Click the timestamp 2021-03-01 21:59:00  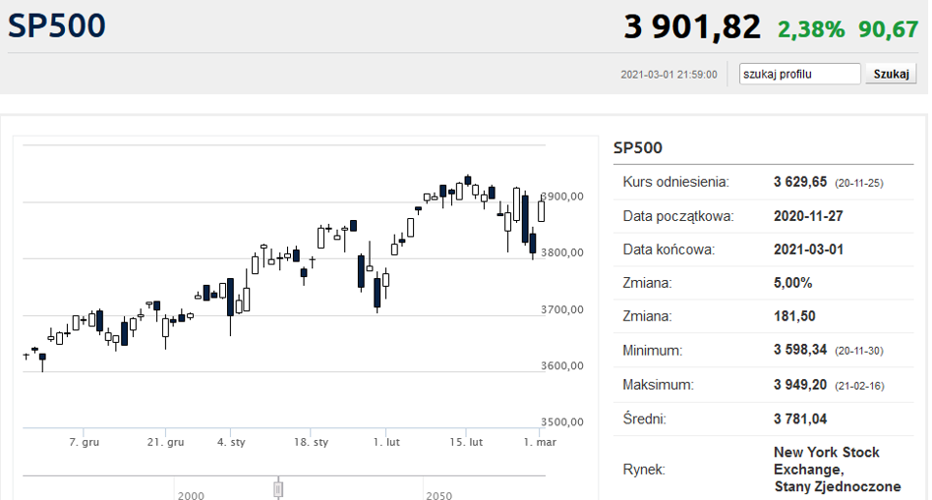click(x=669, y=75)
